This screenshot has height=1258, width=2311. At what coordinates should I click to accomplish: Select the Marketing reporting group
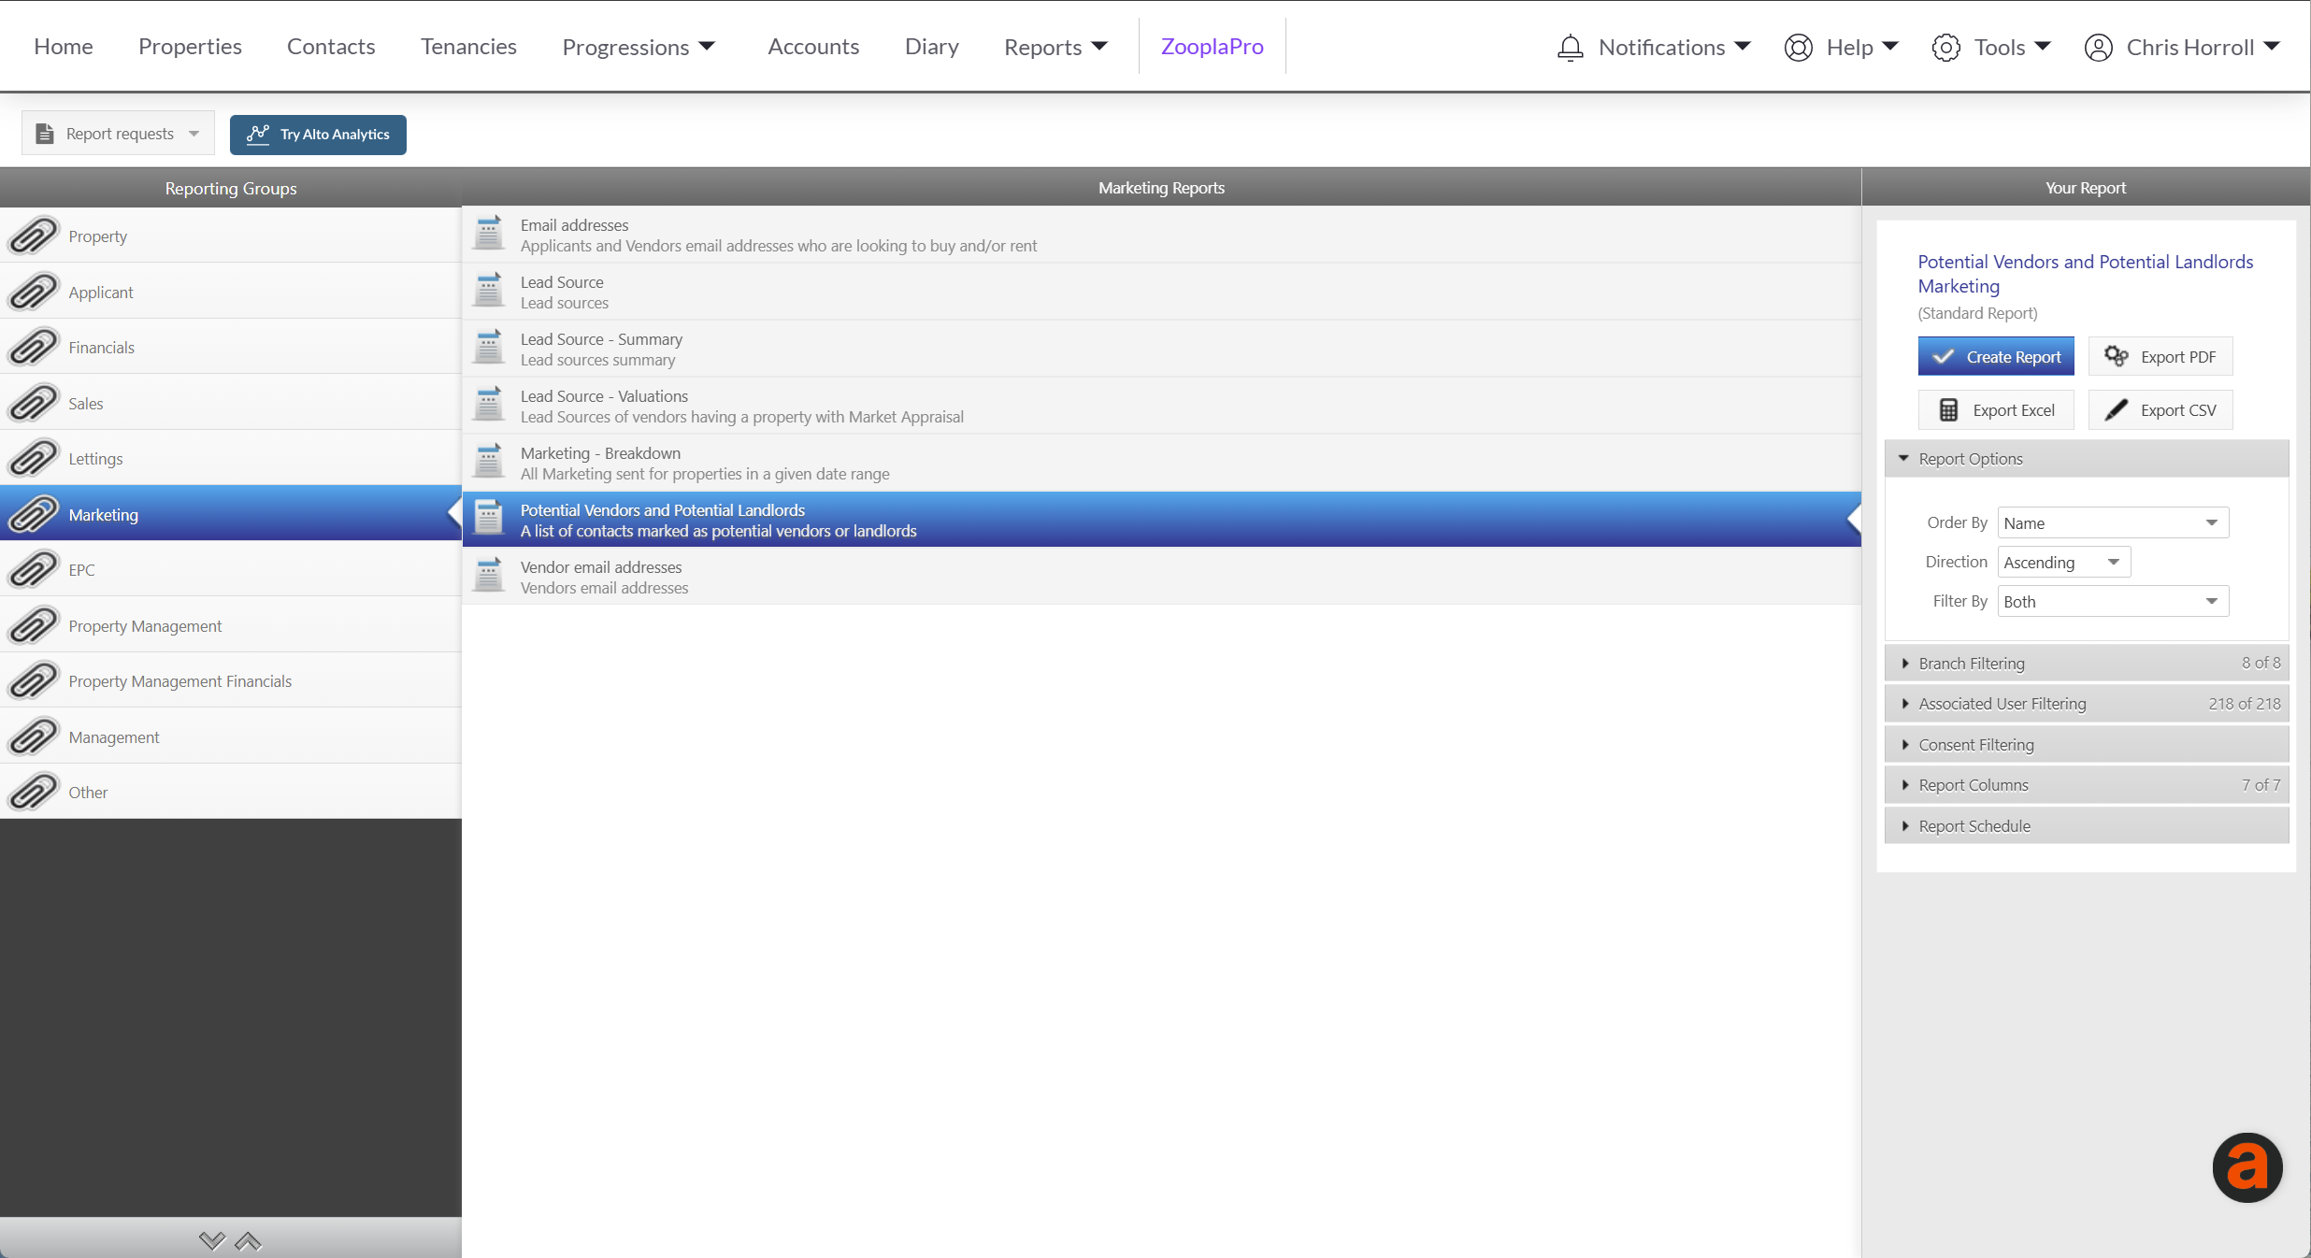coord(231,514)
